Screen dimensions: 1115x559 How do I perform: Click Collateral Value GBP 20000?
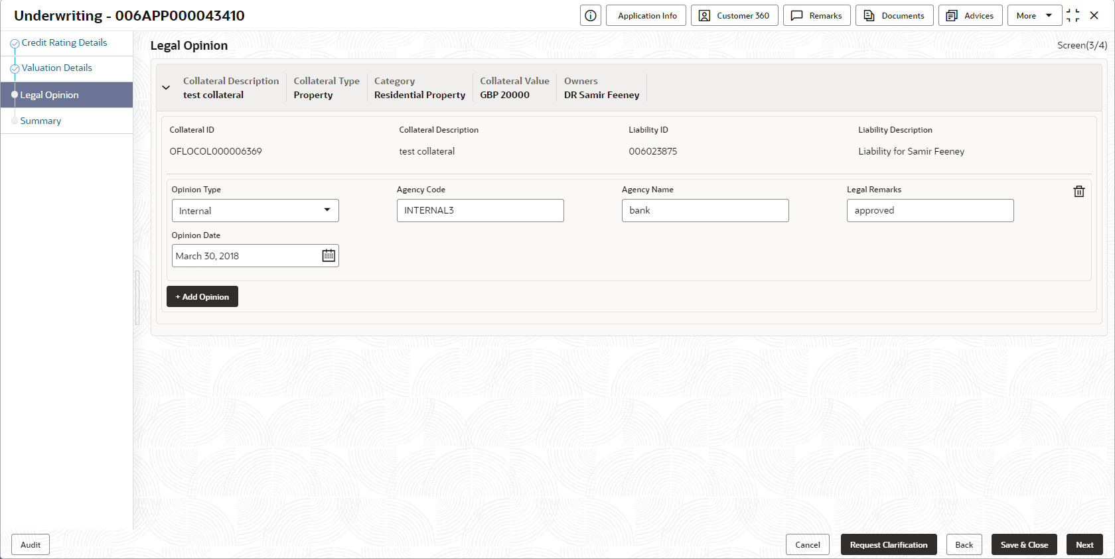click(505, 95)
